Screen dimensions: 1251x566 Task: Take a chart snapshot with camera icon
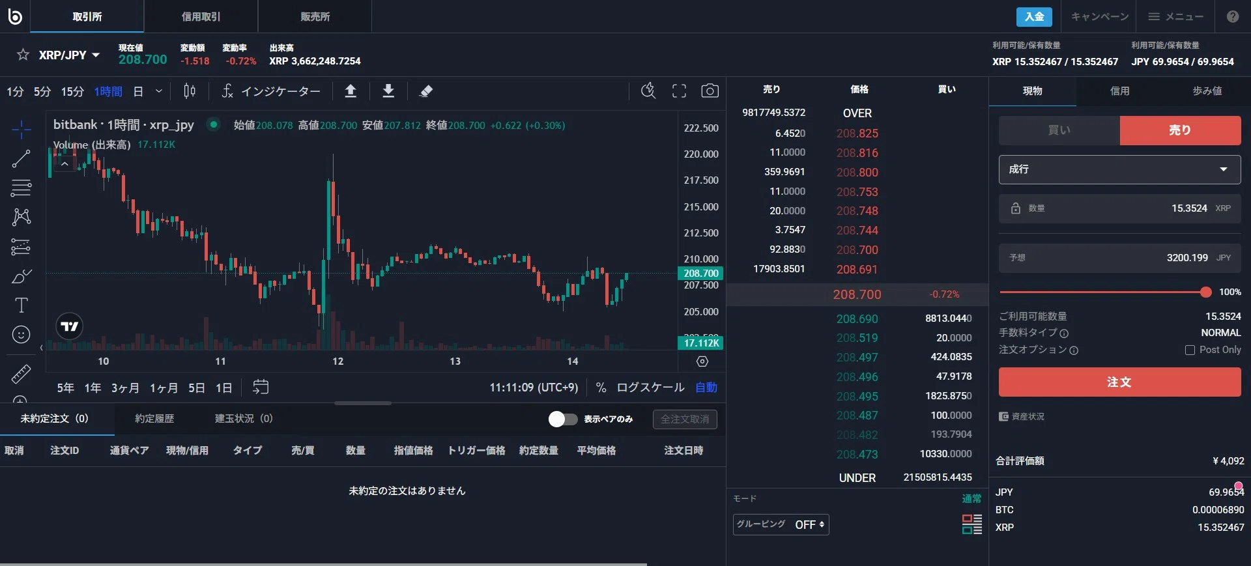(x=710, y=91)
